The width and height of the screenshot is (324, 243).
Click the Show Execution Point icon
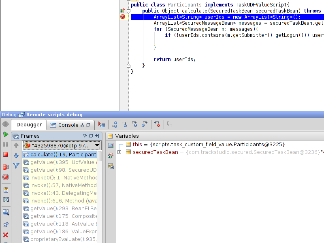pyautogui.click(x=102, y=125)
